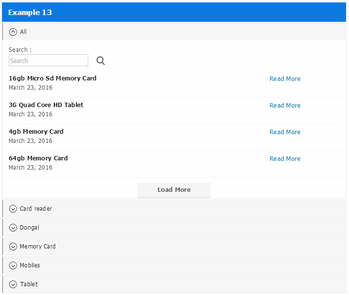Expand the Tablet section chevron

pos(13,284)
